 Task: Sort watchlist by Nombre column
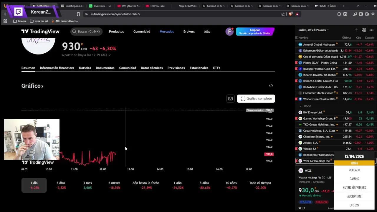tap(303, 38)
